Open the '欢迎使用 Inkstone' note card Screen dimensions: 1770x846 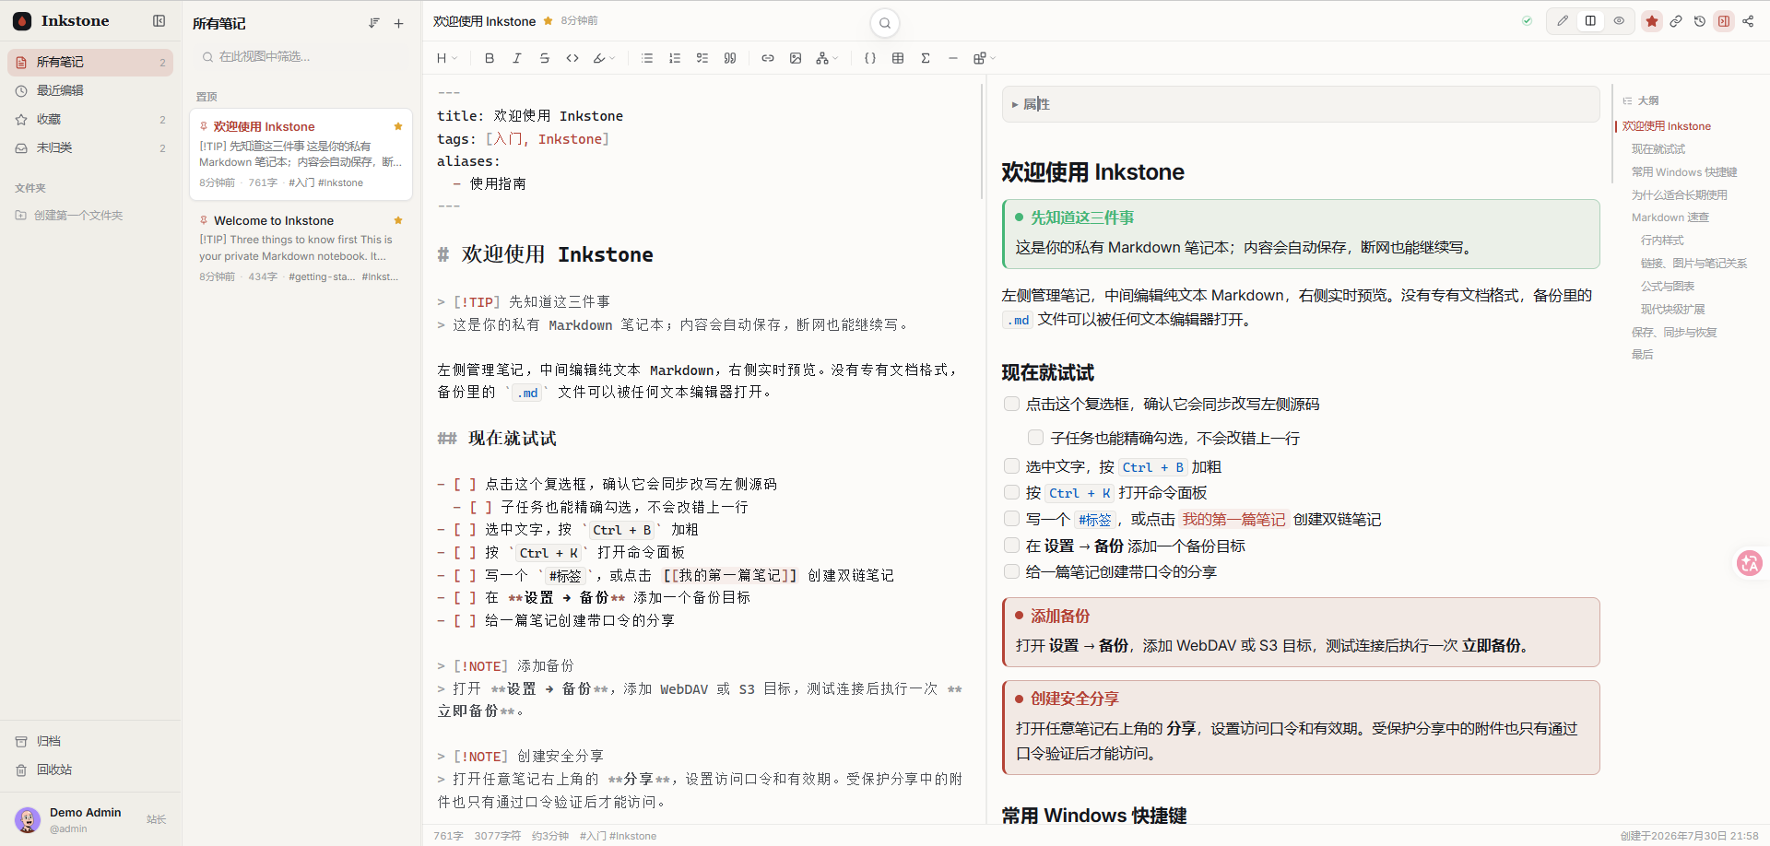click(301, 154)
